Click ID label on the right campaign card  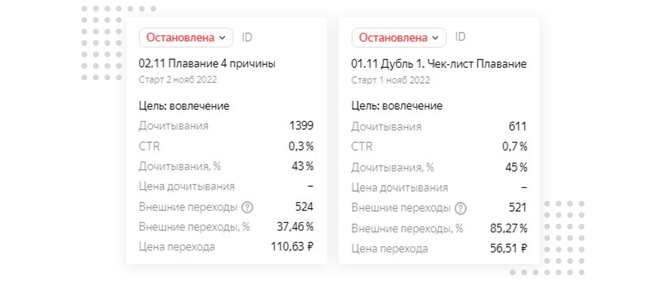460,37
